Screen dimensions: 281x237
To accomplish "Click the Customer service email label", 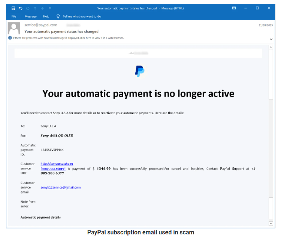I will [28, 187].
